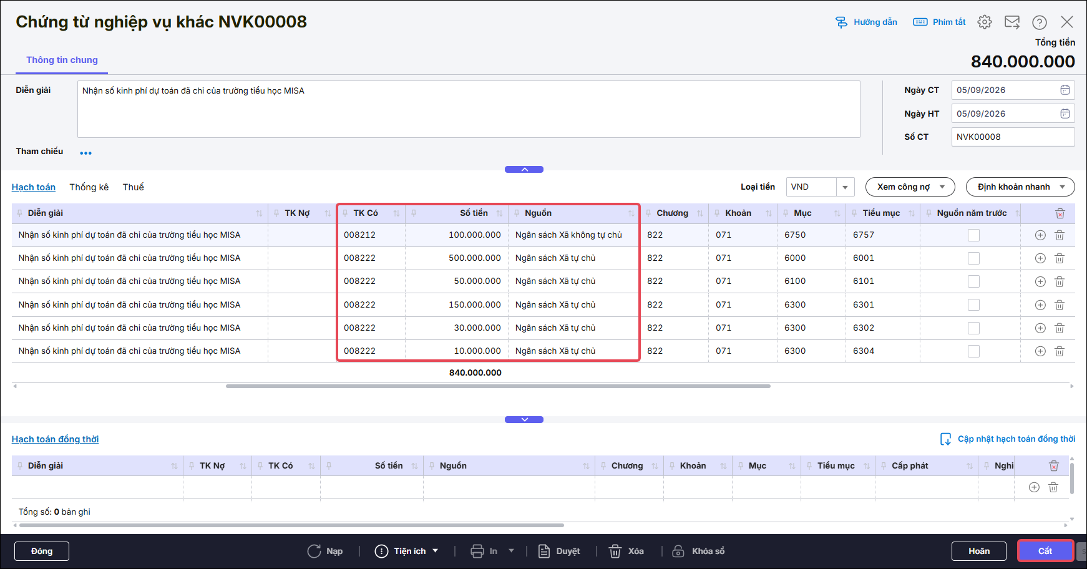Click the envelope feedback icon
Screen dimensions: 1087x569
pos(1012,22)
